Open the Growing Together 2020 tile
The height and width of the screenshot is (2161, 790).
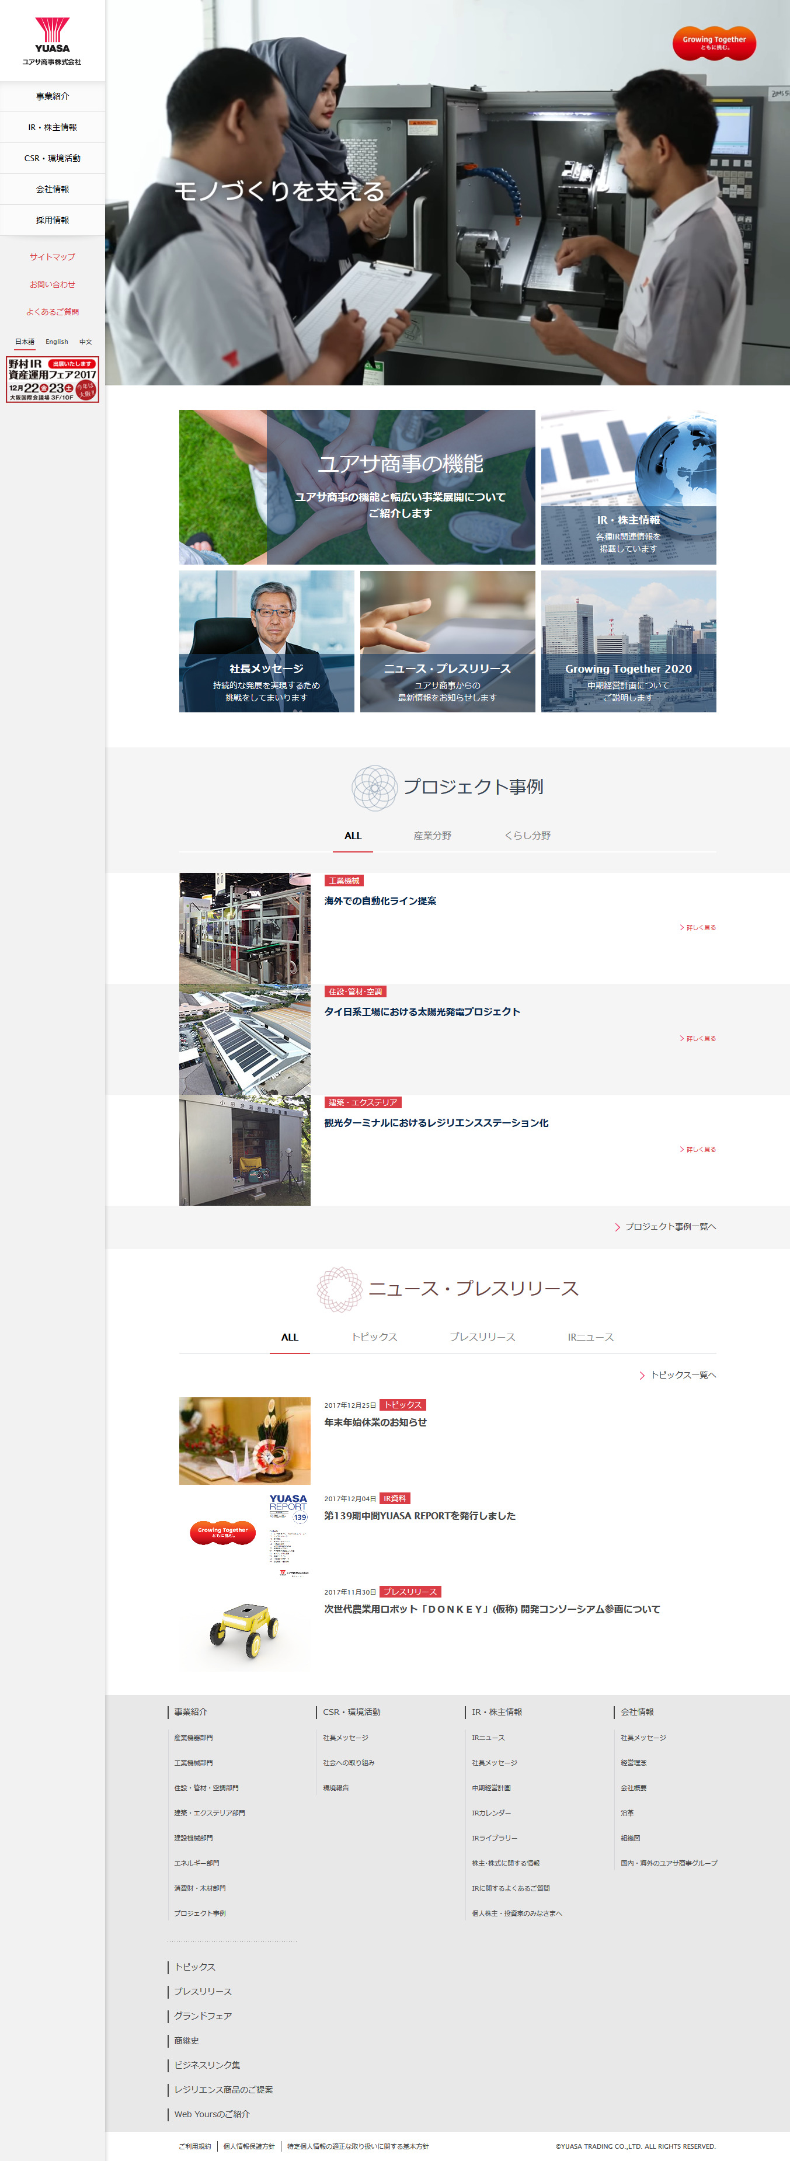[x=628, y=642]
